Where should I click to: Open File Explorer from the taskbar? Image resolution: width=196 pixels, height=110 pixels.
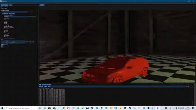click(x=45, y=108)
